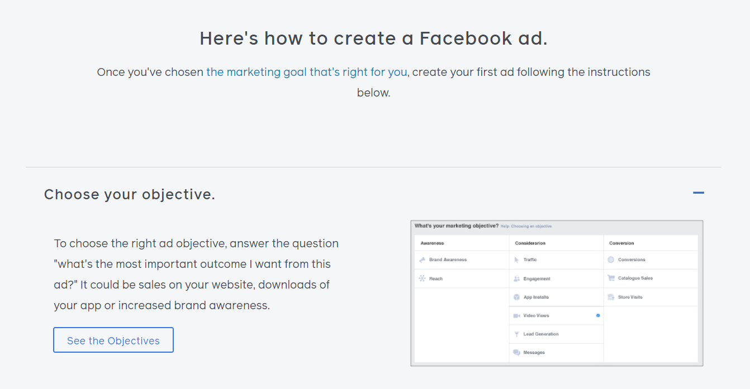
Task: Click the blue info icon beside Video Views
Action: [x=598, y=315]
